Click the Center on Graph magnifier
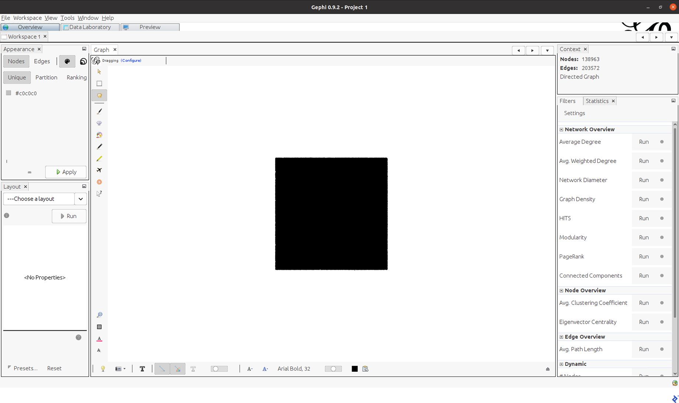This screenshot has height=403, width=679. click(x=99, y=315)
